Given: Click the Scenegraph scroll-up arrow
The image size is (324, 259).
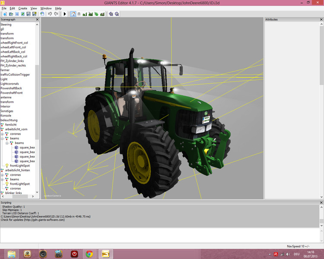Looking at the screenshot, I should tap(37, 25).
